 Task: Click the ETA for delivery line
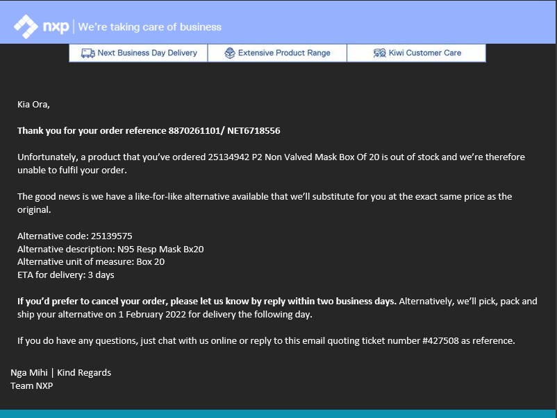[x=65, y=275]
